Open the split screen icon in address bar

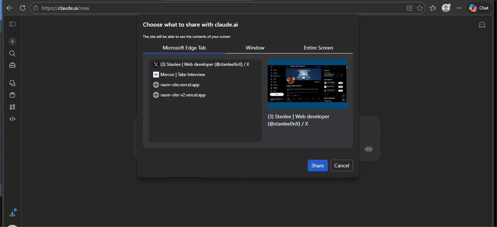coord(409,8)
